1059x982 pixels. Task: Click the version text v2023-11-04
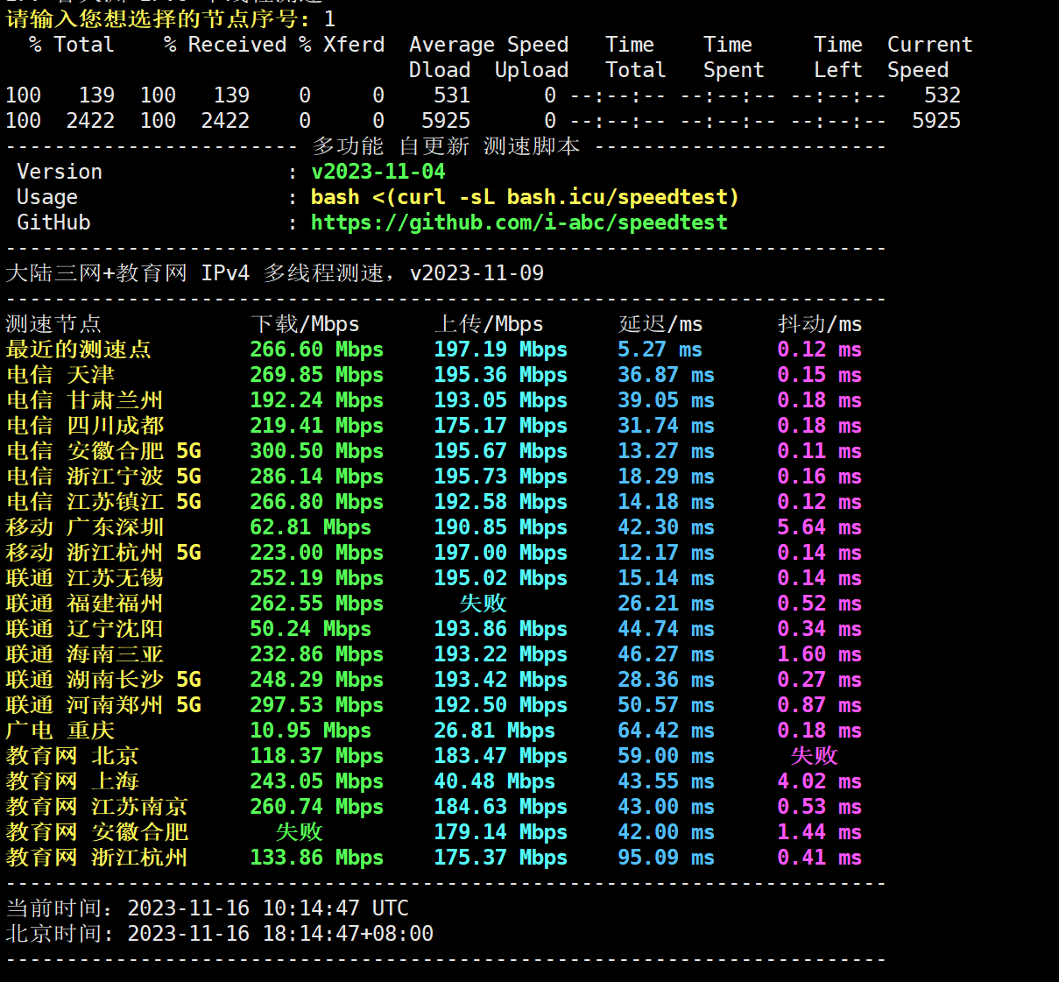point(378,172)
